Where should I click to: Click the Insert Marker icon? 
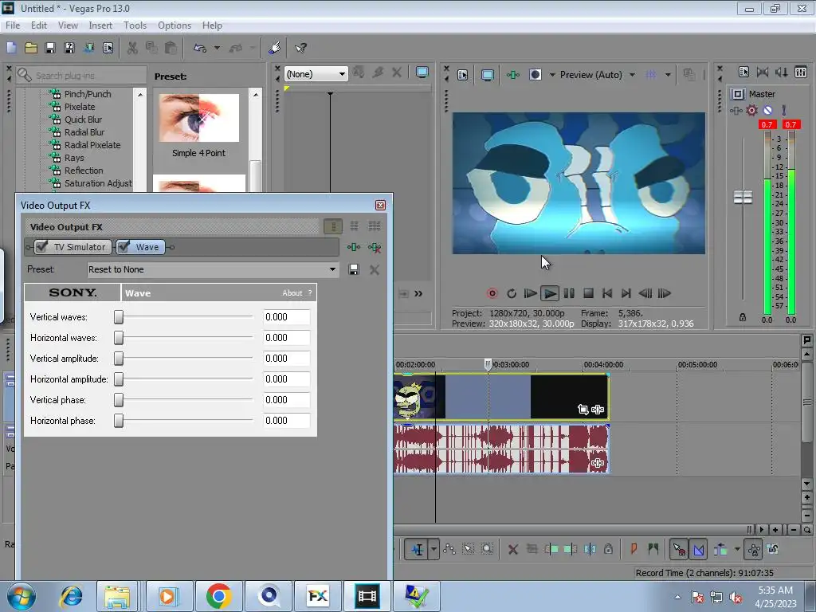[634, 549]
